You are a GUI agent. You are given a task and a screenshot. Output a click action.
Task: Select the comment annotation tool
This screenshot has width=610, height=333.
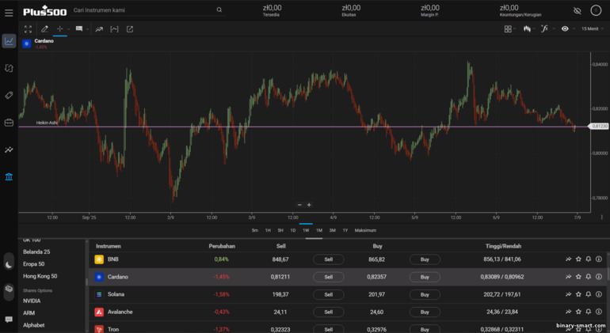coord(79,29)
